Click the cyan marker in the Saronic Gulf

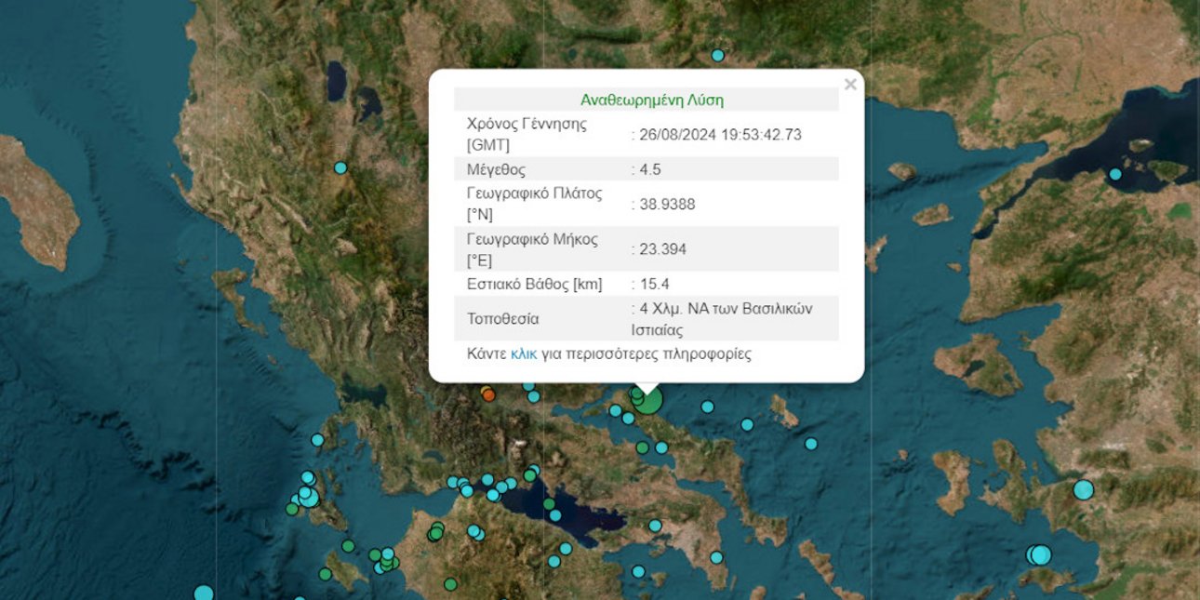coord(638,571)
